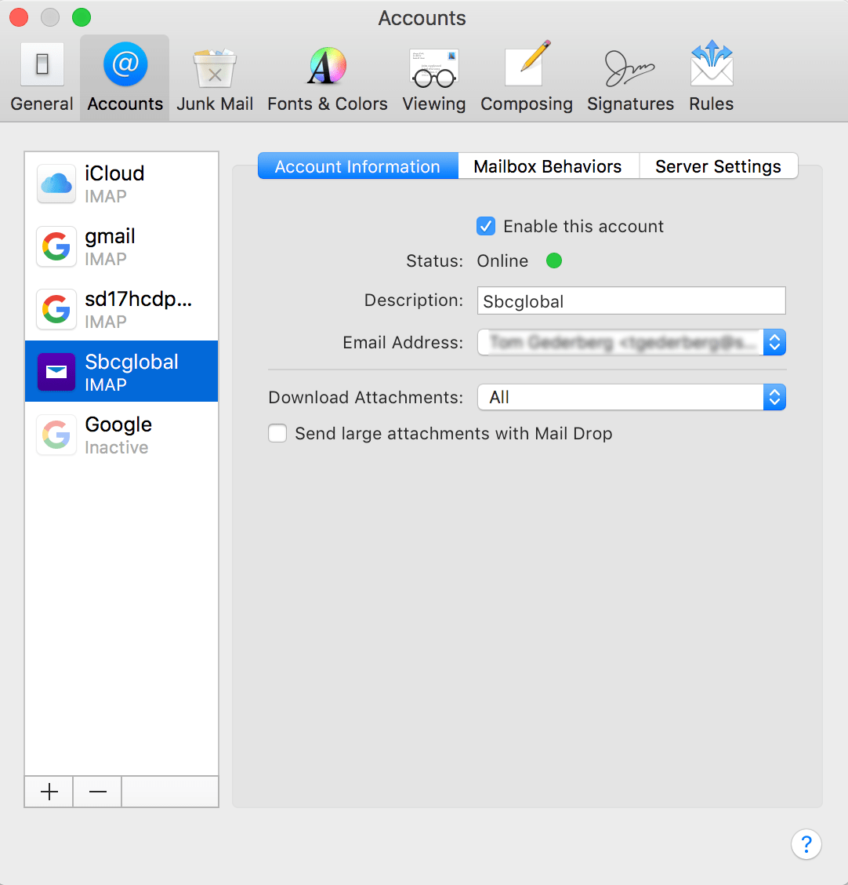This screenshot has width=848, height=885.
Task: Open Fonts & Colors settings
Action: 326,76
